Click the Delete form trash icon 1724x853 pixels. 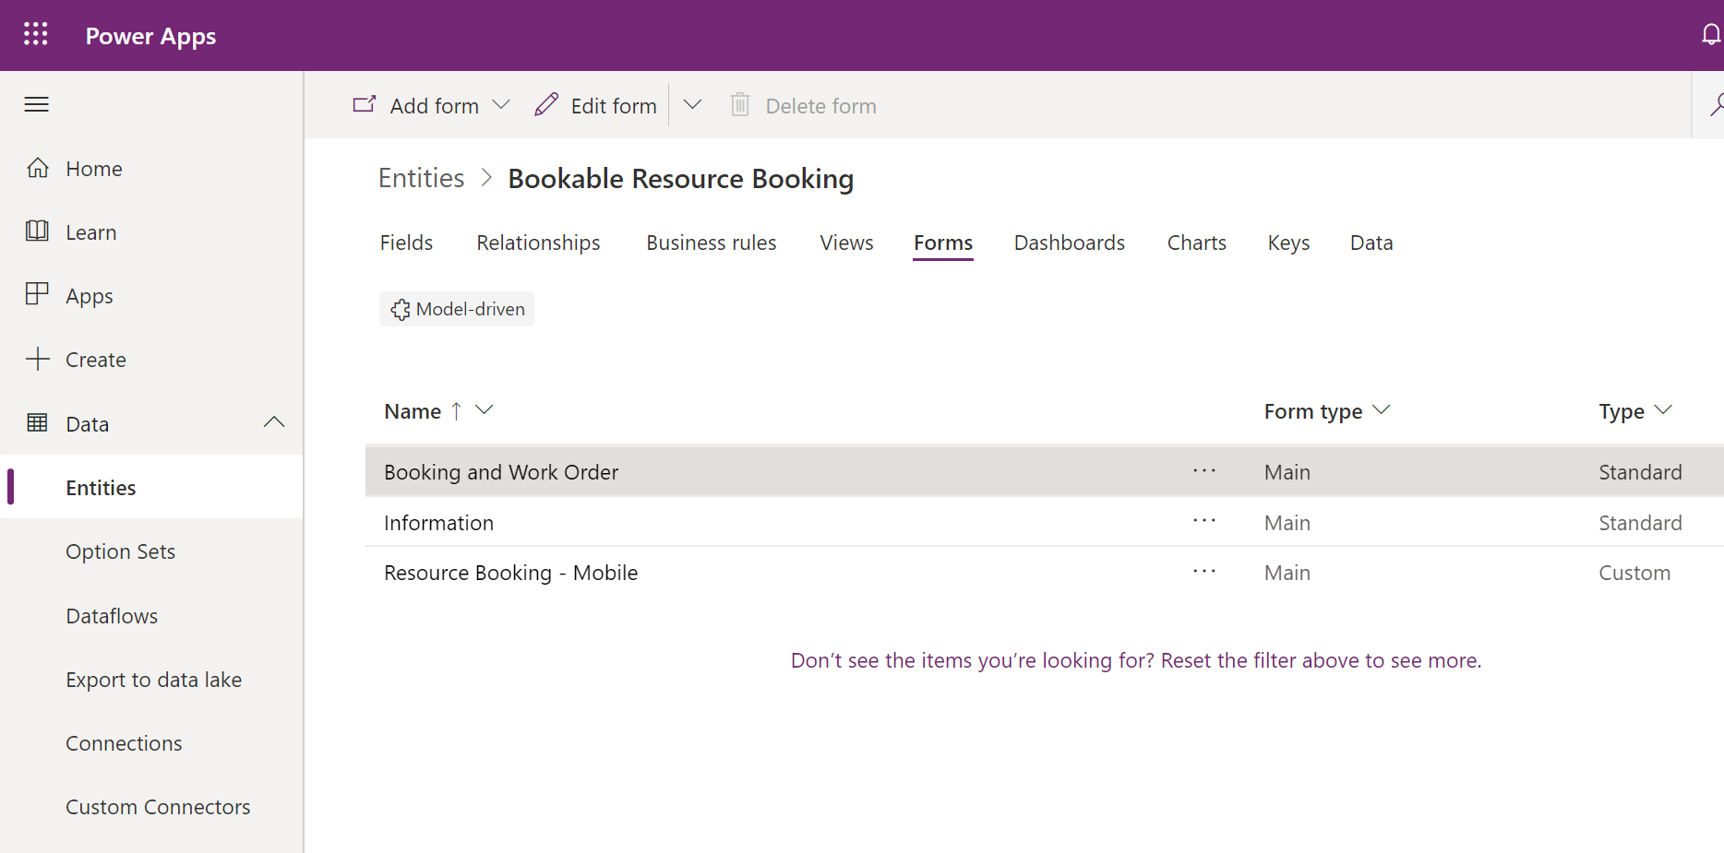click(740, 104)
